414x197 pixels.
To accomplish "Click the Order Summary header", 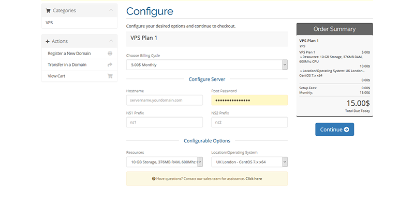I will pyautogui.click(x=334, y=29).
